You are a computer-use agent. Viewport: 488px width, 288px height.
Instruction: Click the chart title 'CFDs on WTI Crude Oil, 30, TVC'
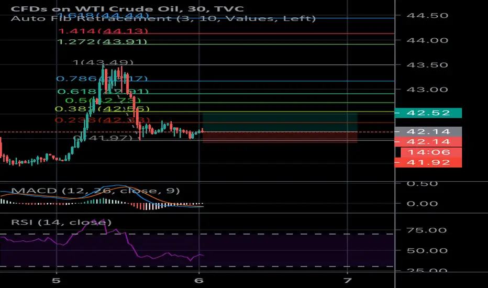pos(127,8)
